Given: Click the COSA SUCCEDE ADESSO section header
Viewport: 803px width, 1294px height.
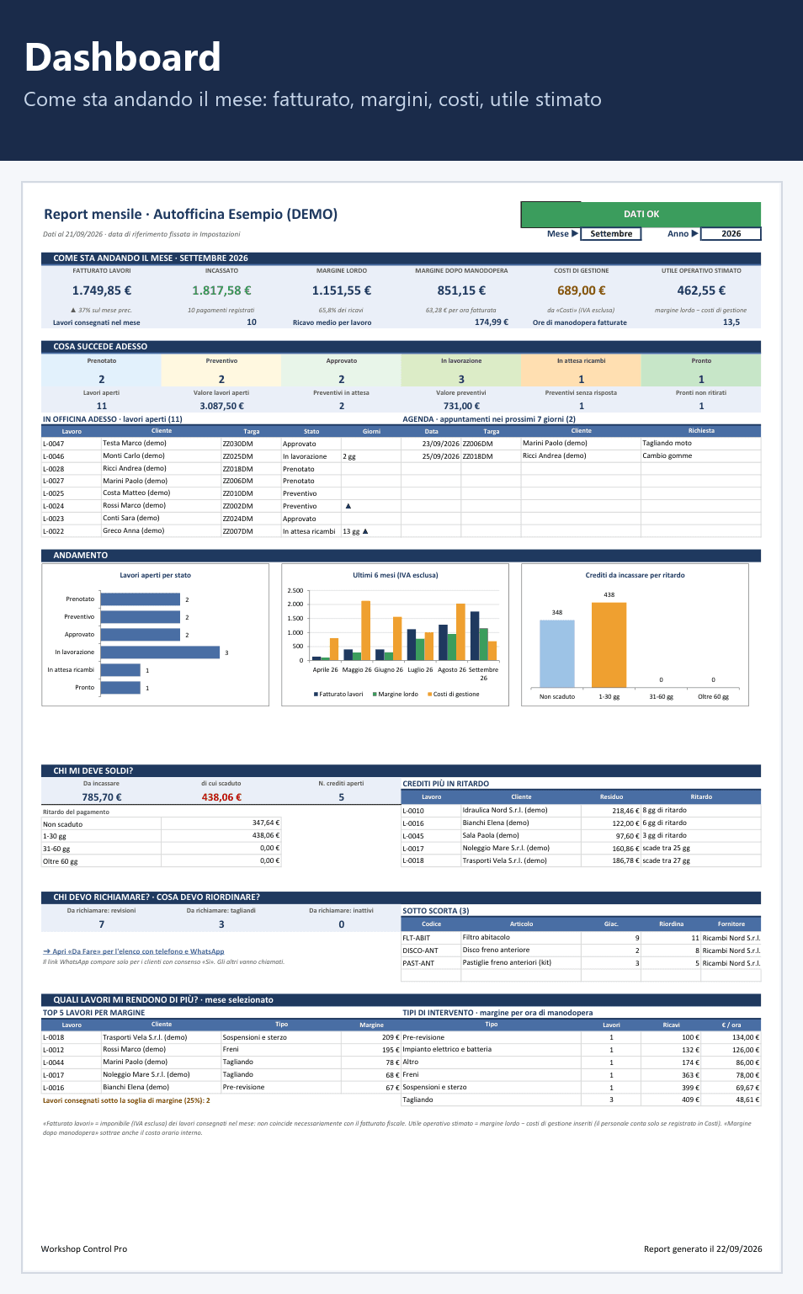Looking at the screenshot, I should tap(401, 346).
